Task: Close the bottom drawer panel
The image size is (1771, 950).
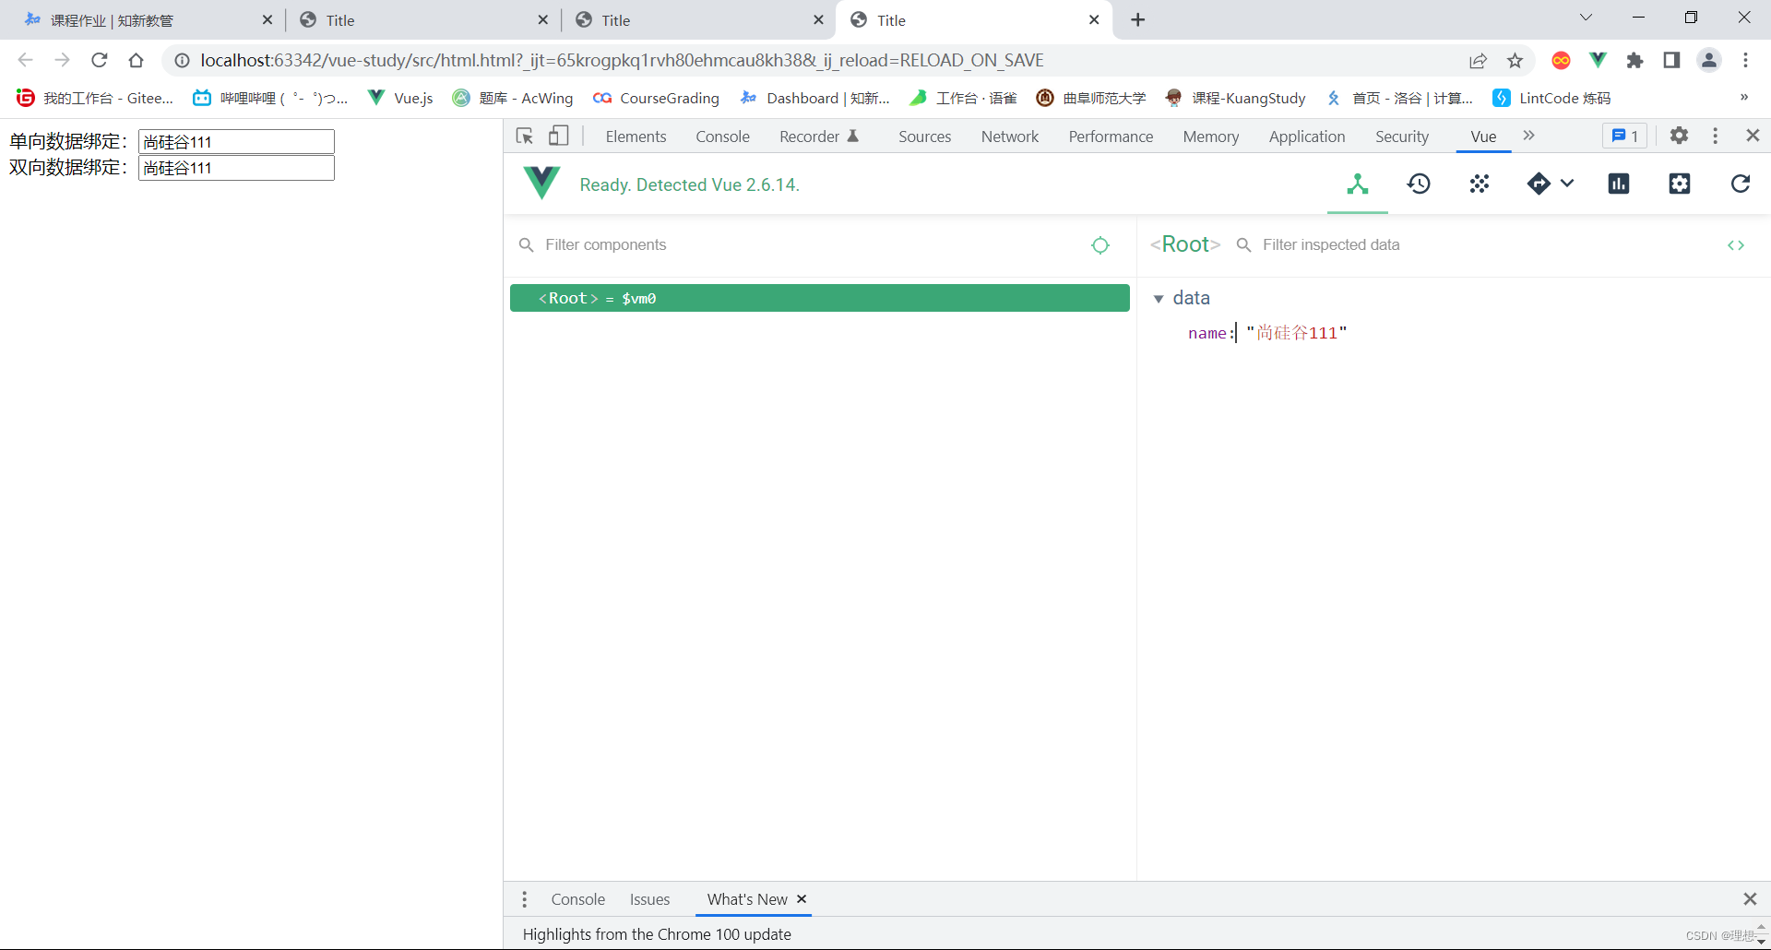Action: click(x=1750, y=898)
